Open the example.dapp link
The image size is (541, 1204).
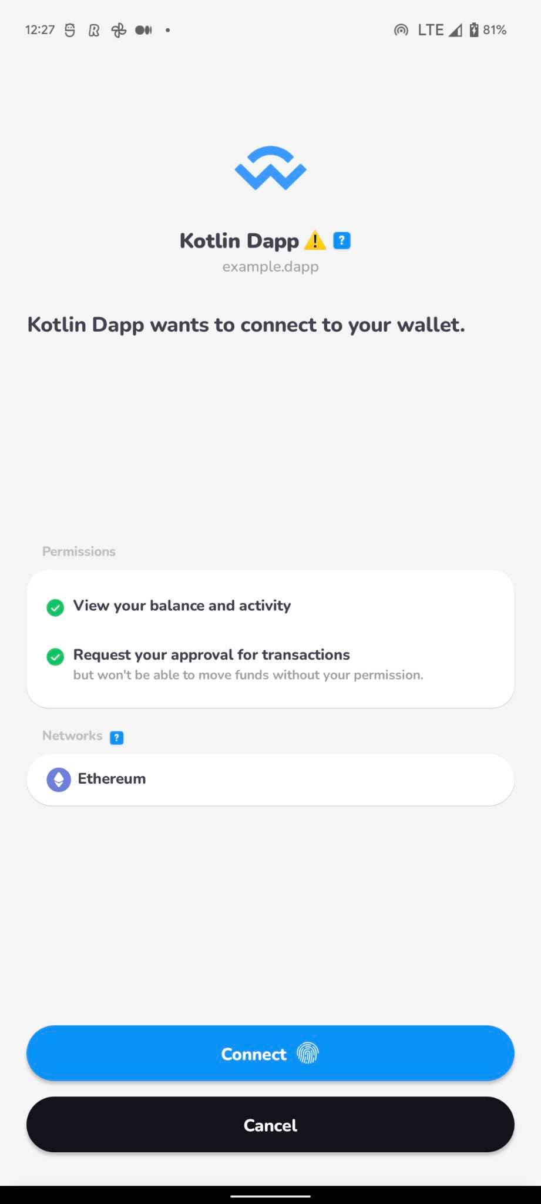pyautogui.click(x=270, y=266)
